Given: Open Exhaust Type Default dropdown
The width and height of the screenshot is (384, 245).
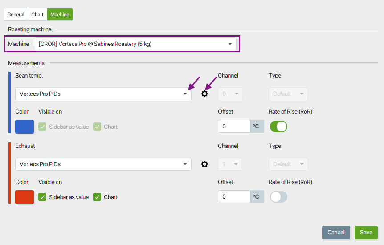Looking at the screenshot, I should [x=288, y=164].
